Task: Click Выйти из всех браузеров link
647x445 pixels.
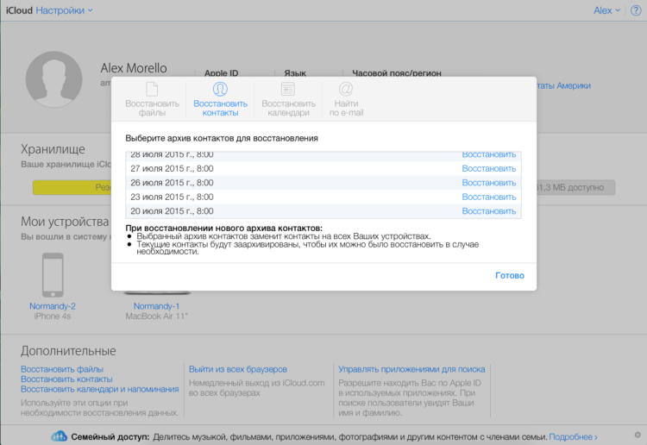Action: pos(238,369)
